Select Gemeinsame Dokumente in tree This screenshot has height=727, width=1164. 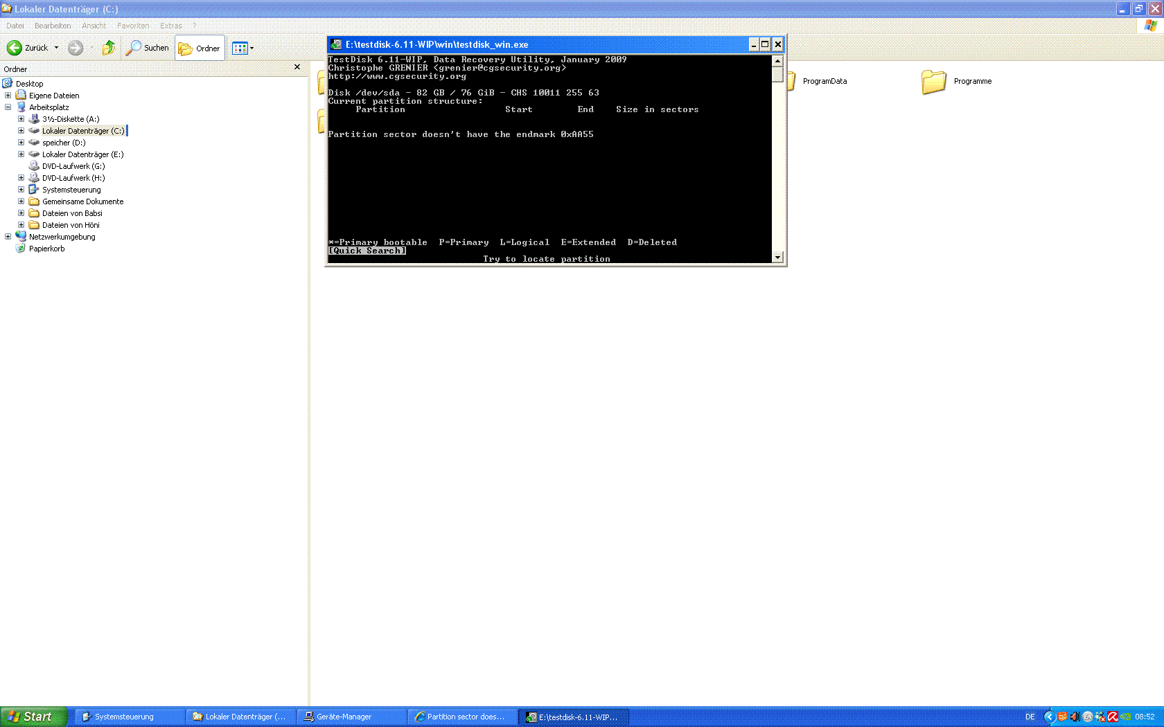click(82, 201)
